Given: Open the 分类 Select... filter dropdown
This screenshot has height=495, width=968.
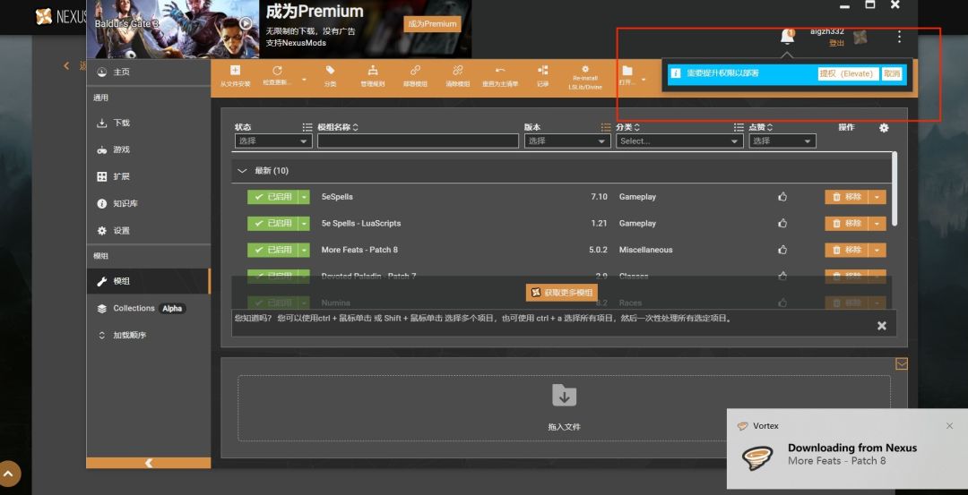Looking at the screenshot, I should (679, 141).
